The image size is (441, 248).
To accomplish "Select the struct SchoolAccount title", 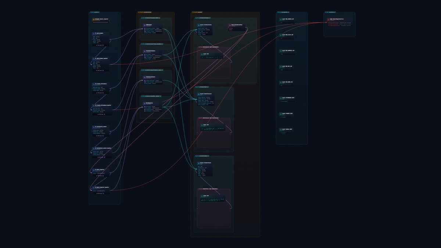I will 205,94.
